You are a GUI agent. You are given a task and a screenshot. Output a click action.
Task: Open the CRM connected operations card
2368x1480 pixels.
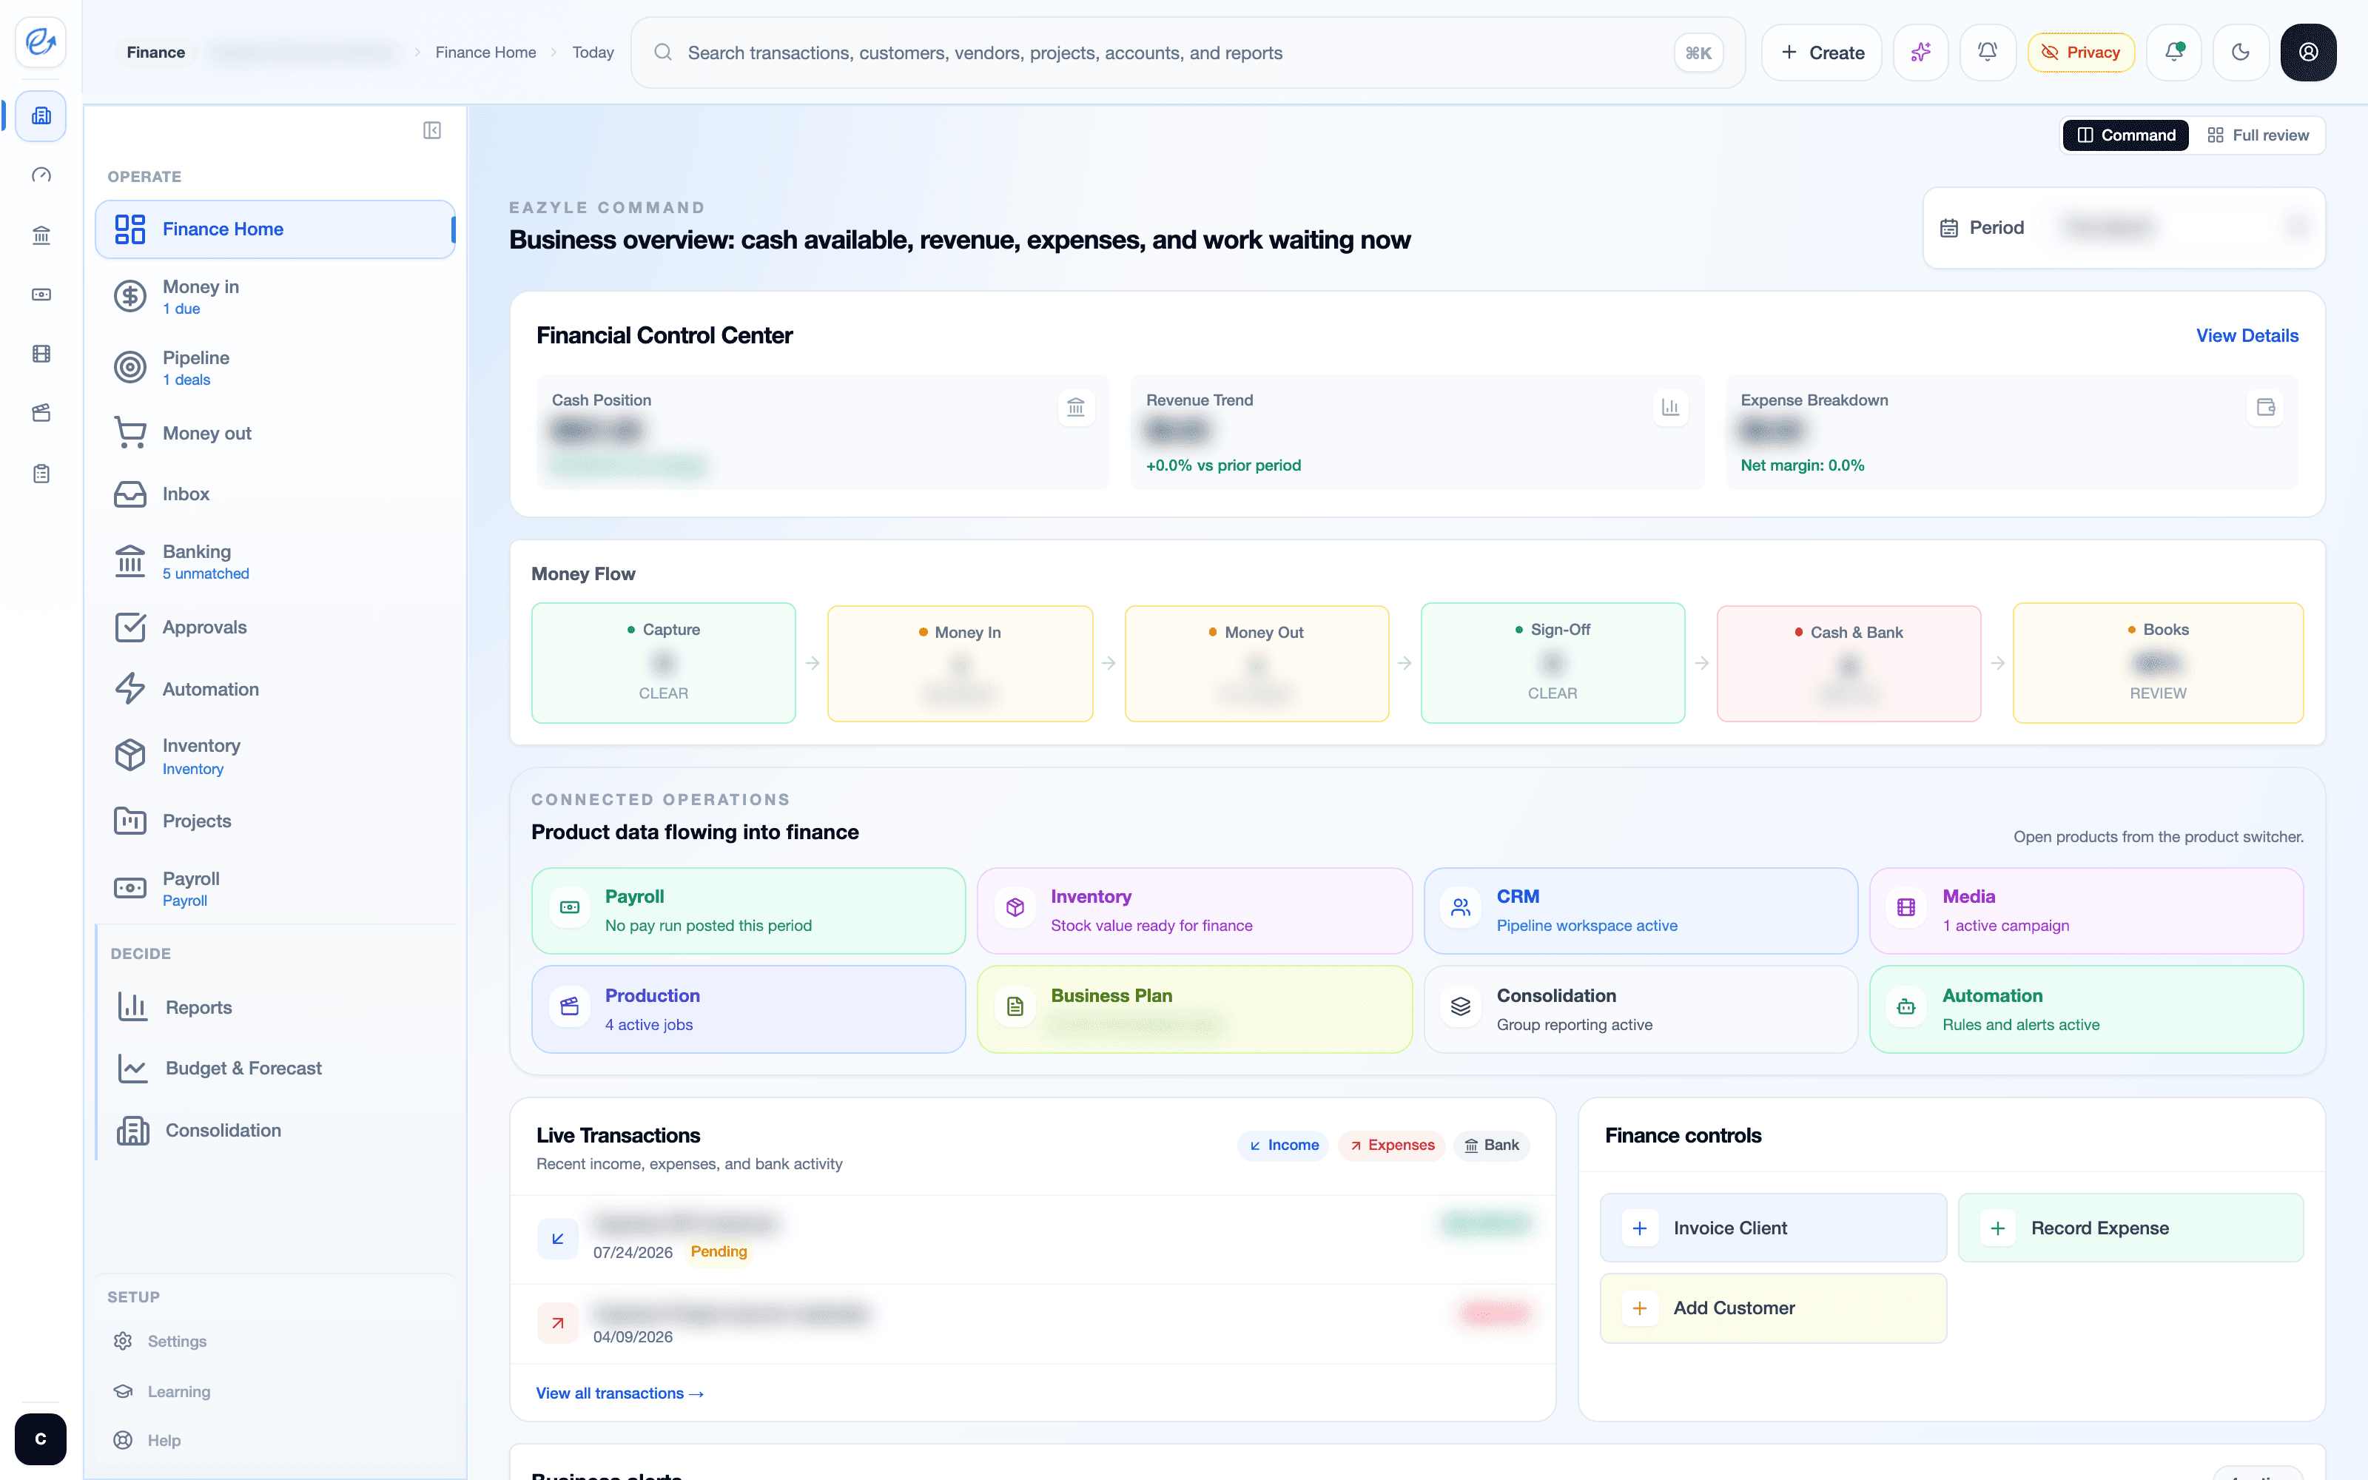point(1641,910)
